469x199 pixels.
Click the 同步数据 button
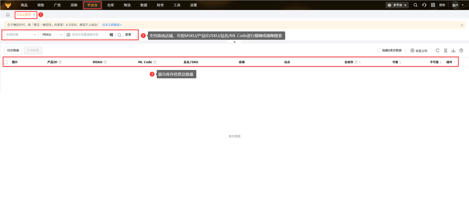[x=13, y=51]
